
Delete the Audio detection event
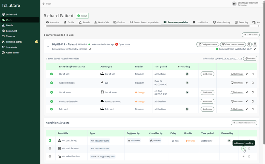pyautogui.click(x=253, y=83)
